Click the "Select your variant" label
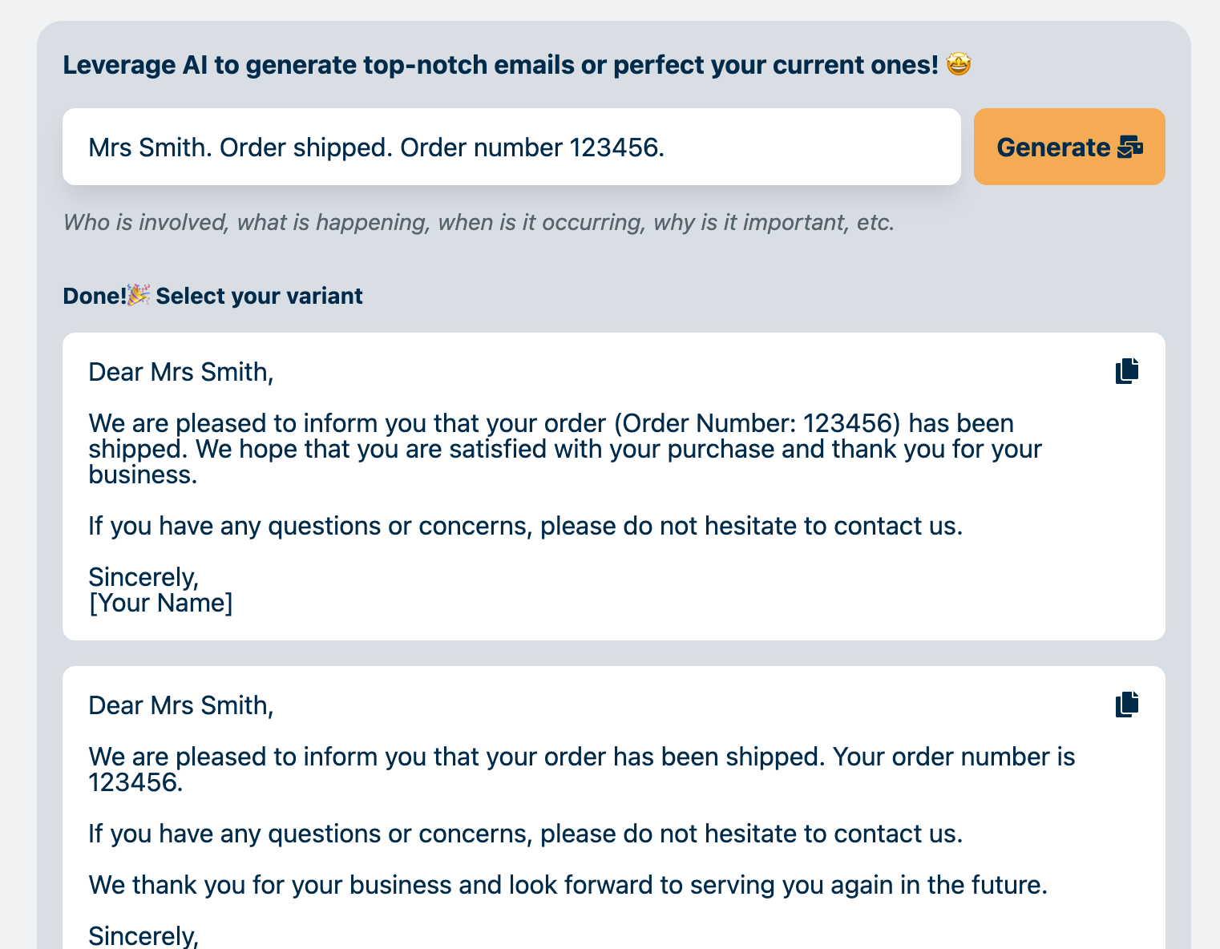The height and width of the screenshot is (949, 1220). pyautogui.click(x=259, y=297)
